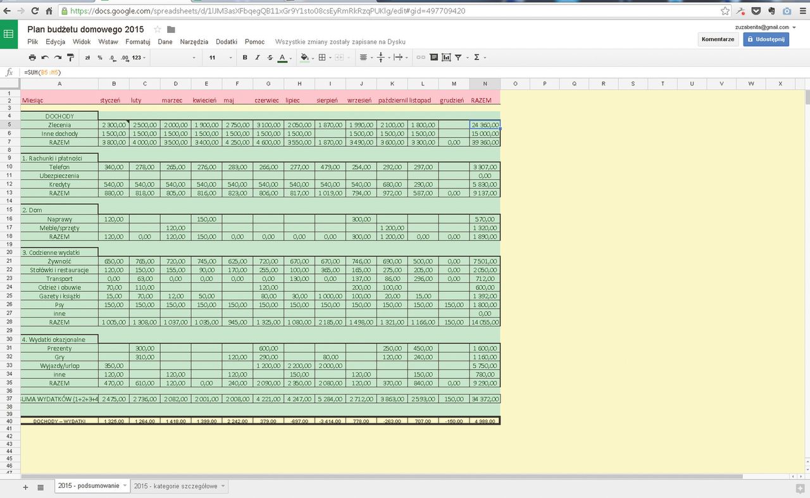Undo the last action
Image resolution: width=810 pixels, height=498 pixels.
click(45, 58)
